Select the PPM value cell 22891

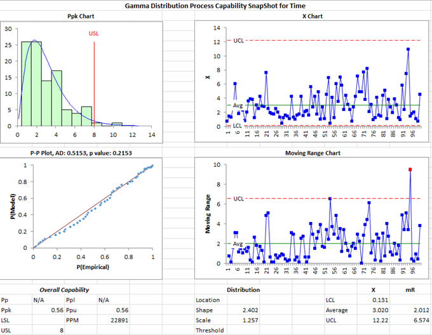tap(114, 320)
